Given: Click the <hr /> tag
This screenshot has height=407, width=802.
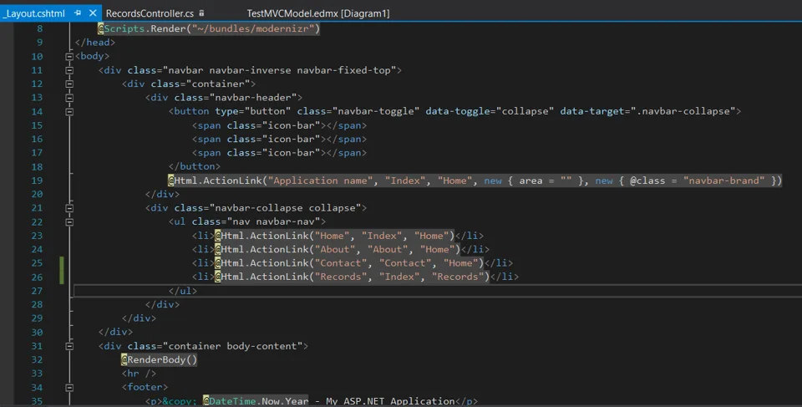Looking at the screenshot, I should tap(139, 374).
